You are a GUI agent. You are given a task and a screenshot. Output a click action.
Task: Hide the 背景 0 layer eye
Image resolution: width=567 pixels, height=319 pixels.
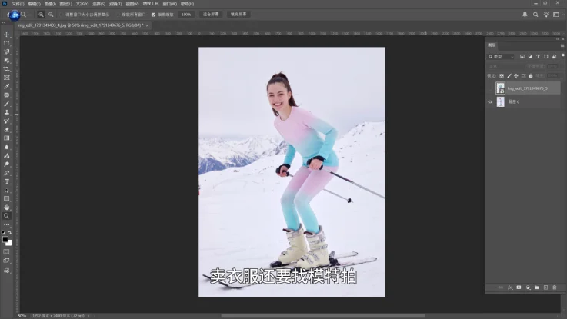coord(490,102)
